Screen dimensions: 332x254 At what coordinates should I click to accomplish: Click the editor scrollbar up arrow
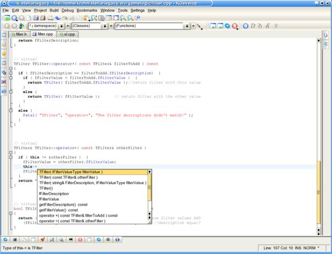point(319,40)
